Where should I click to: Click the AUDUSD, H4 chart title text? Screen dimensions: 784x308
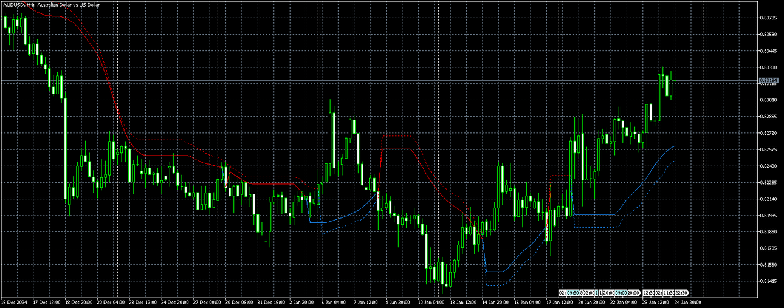point(50,4)
